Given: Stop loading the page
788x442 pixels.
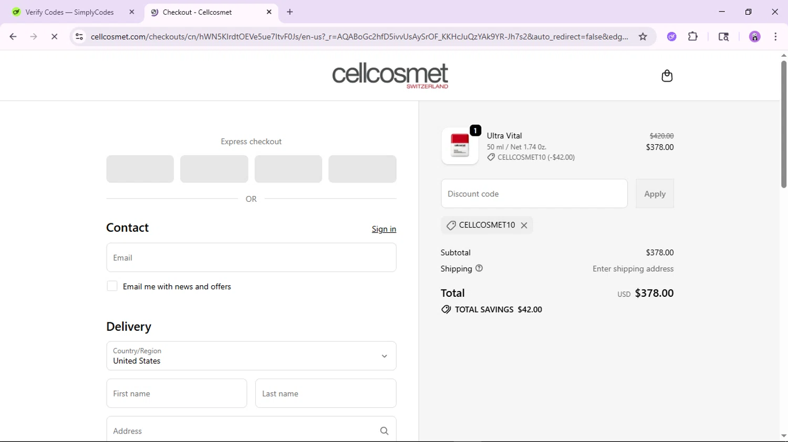Looking at the screenshot, I should click(x=54, y=37).
